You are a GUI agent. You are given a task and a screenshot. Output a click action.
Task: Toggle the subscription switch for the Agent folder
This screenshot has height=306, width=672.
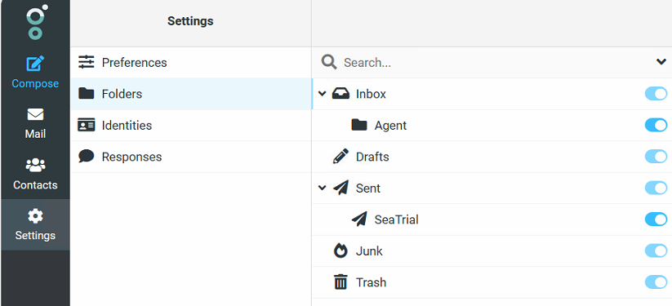[656, 125]
